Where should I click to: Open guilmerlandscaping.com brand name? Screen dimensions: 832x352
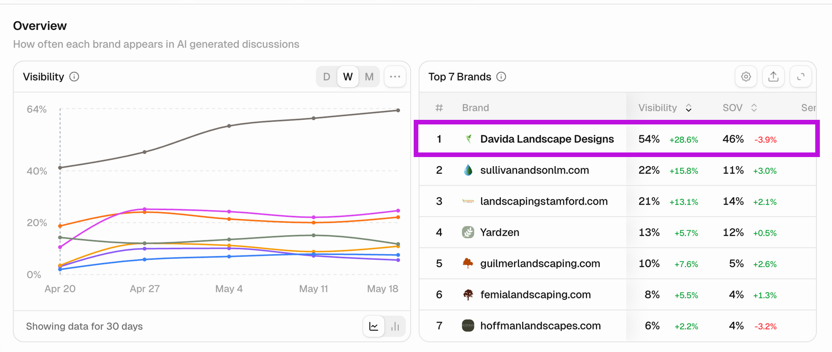click(540, 263)
